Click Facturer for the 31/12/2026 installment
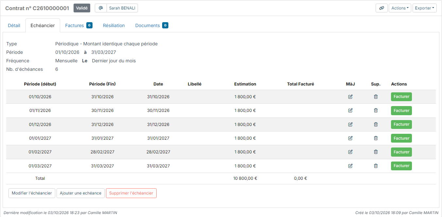The image size is (442, 217). (x=401, y=124)
